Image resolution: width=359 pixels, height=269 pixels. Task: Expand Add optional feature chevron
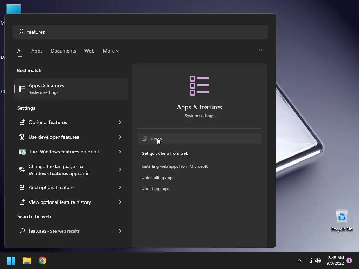pyautogui.click(x=120, y=188)
